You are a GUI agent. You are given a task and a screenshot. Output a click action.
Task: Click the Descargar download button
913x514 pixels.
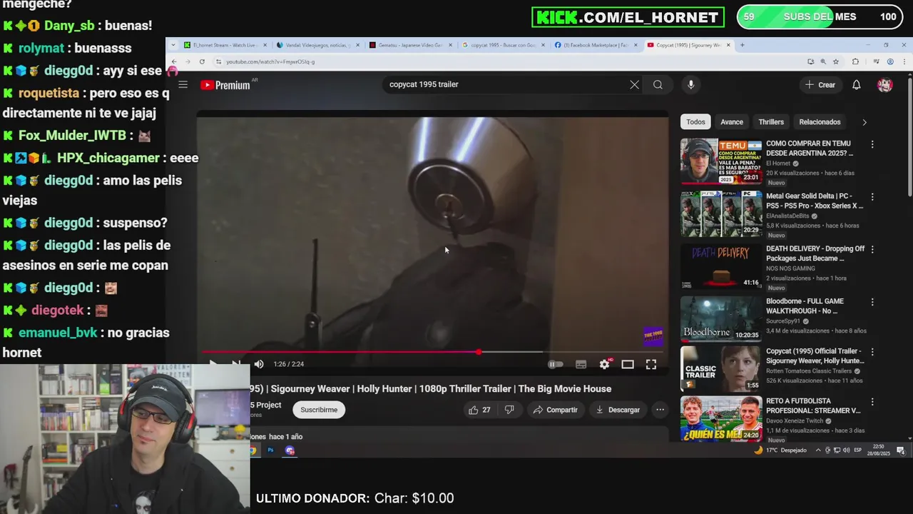pos(618,410)
